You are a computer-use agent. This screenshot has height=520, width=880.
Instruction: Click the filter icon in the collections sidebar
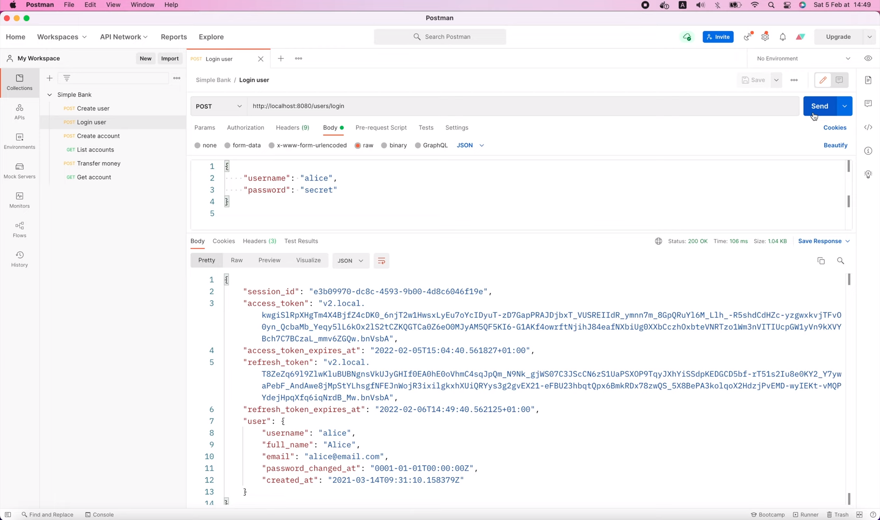67,78
